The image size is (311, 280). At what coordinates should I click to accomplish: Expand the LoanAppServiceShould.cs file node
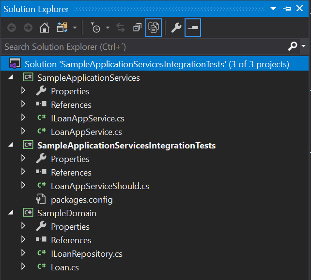tap(23, 186)
